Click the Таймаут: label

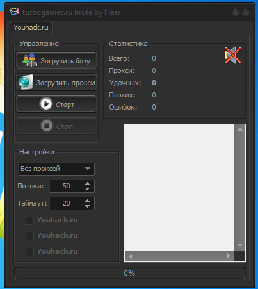pyautogui.click(x=32, y=203)
